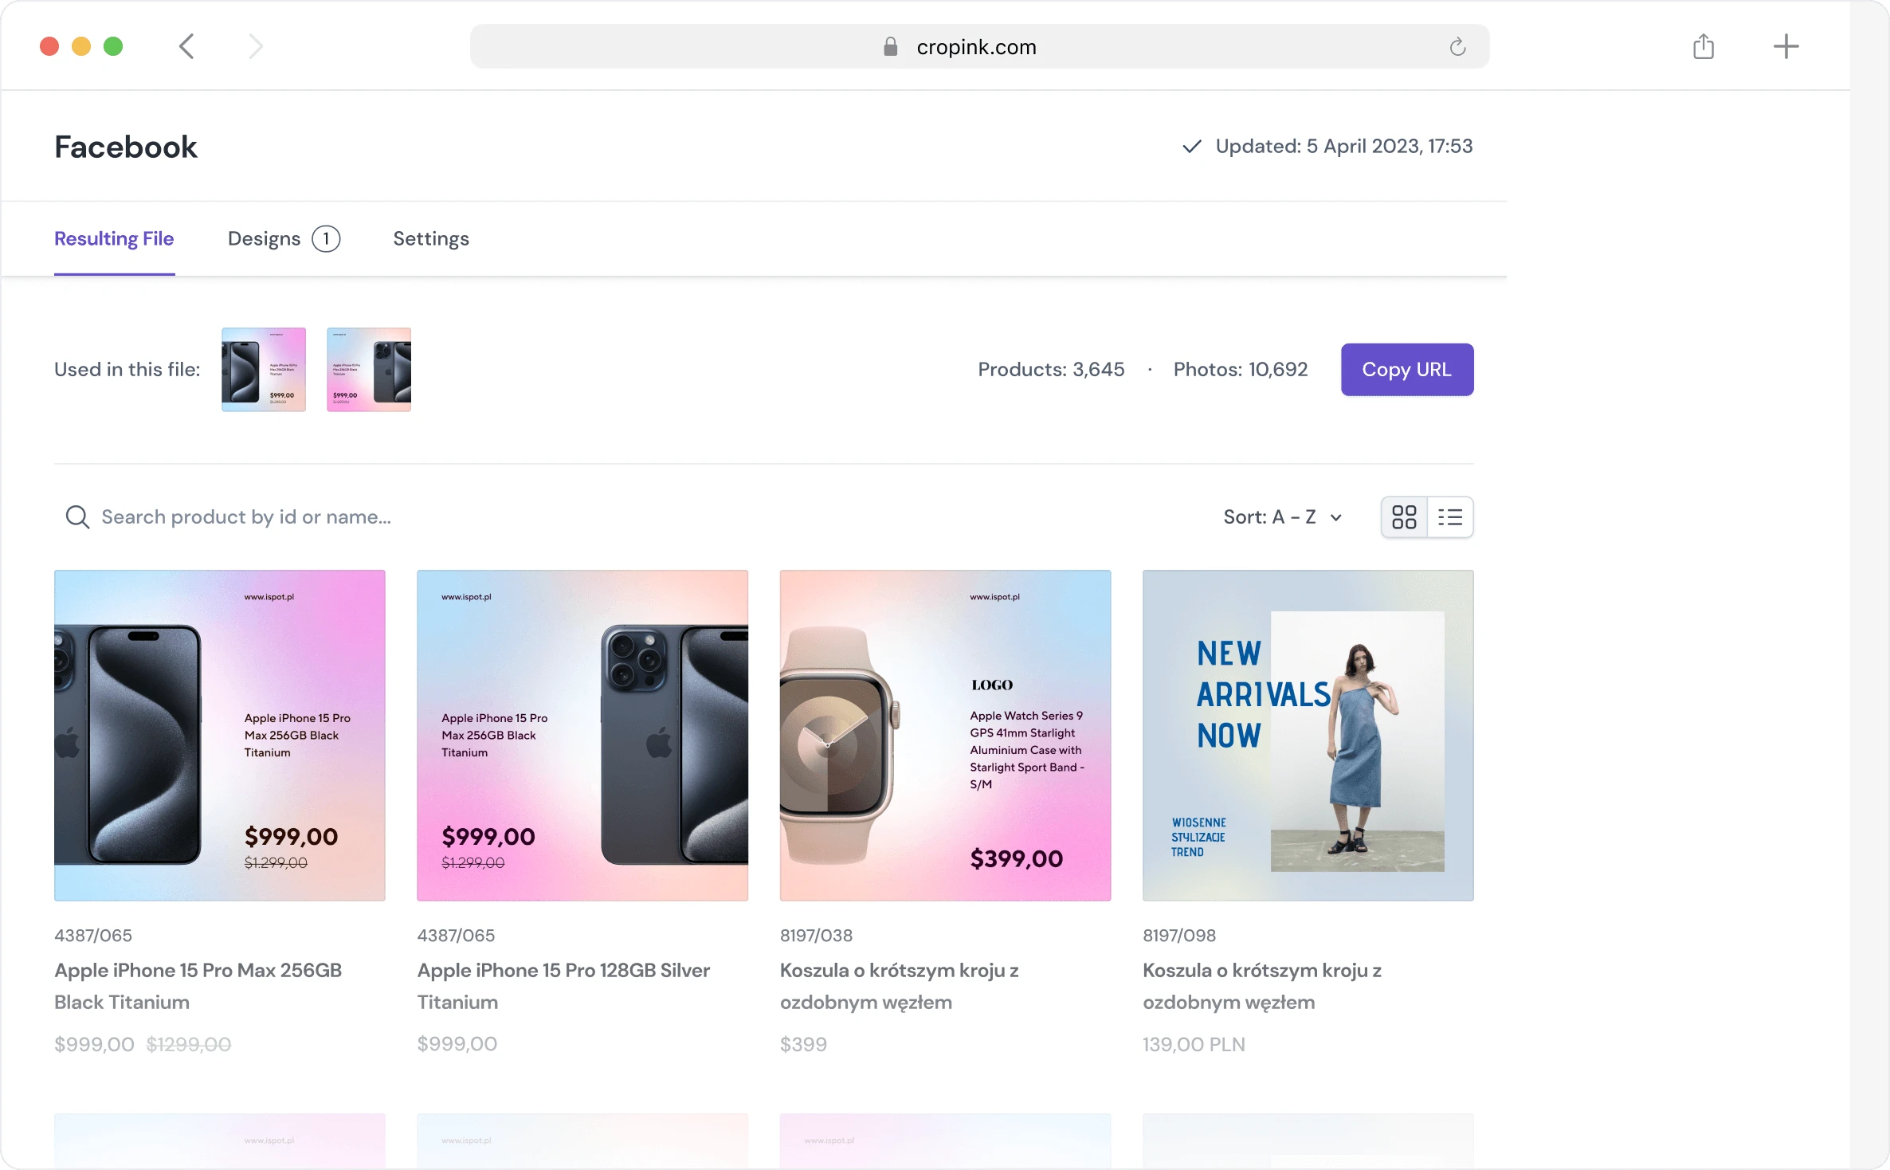The image size is (1890, 1170).
Task: Open the Settings tab
Action: (x=431, y=239)
